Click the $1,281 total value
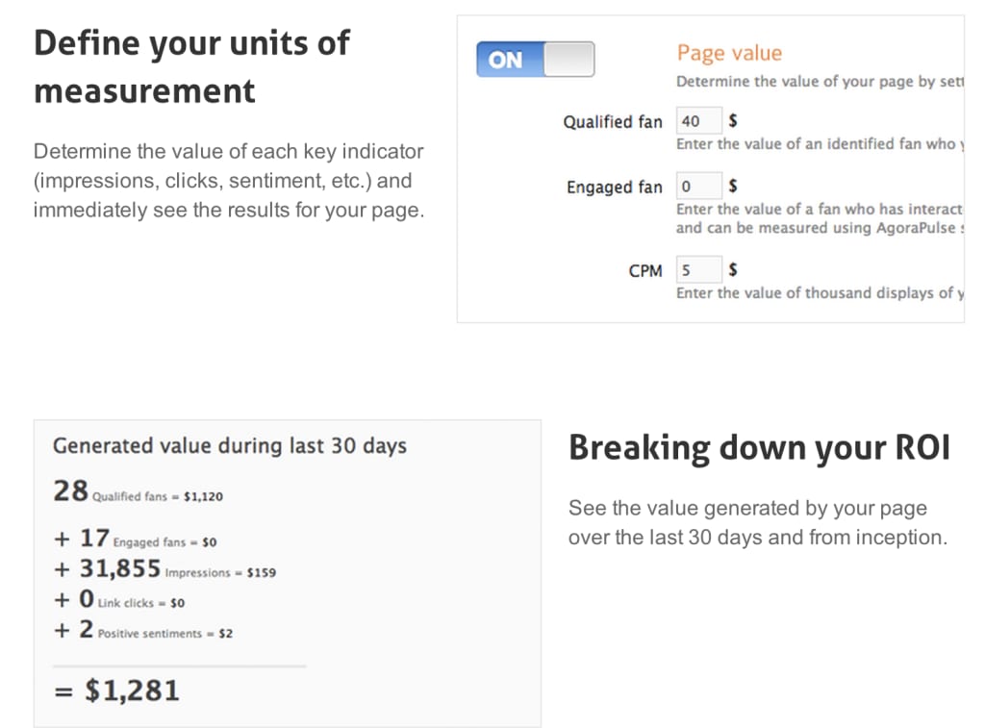 coord(132,690)
